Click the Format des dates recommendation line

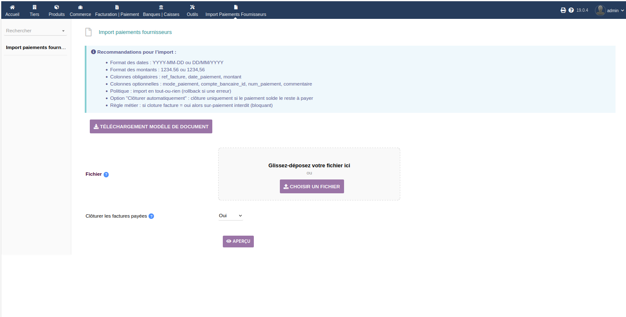pos(167,62)
